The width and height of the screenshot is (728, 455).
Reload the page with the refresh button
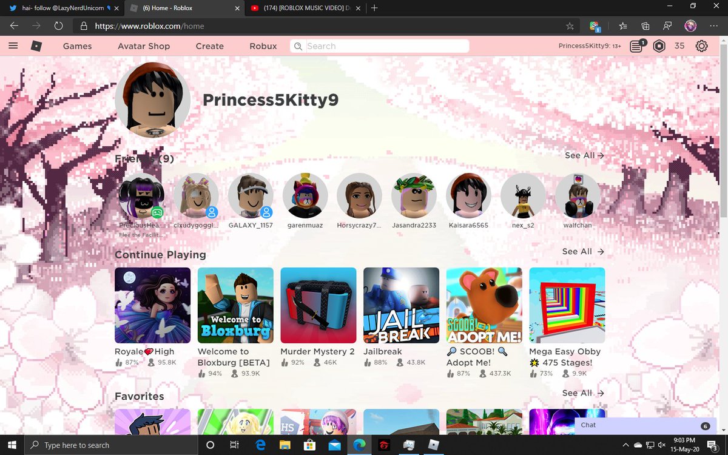pos(58,26)
